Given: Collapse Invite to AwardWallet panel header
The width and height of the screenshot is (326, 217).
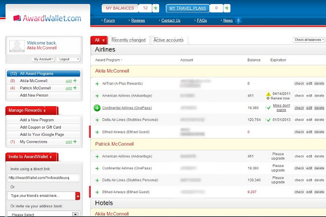Looking at the screenshot, I should (x=32, y=157).
